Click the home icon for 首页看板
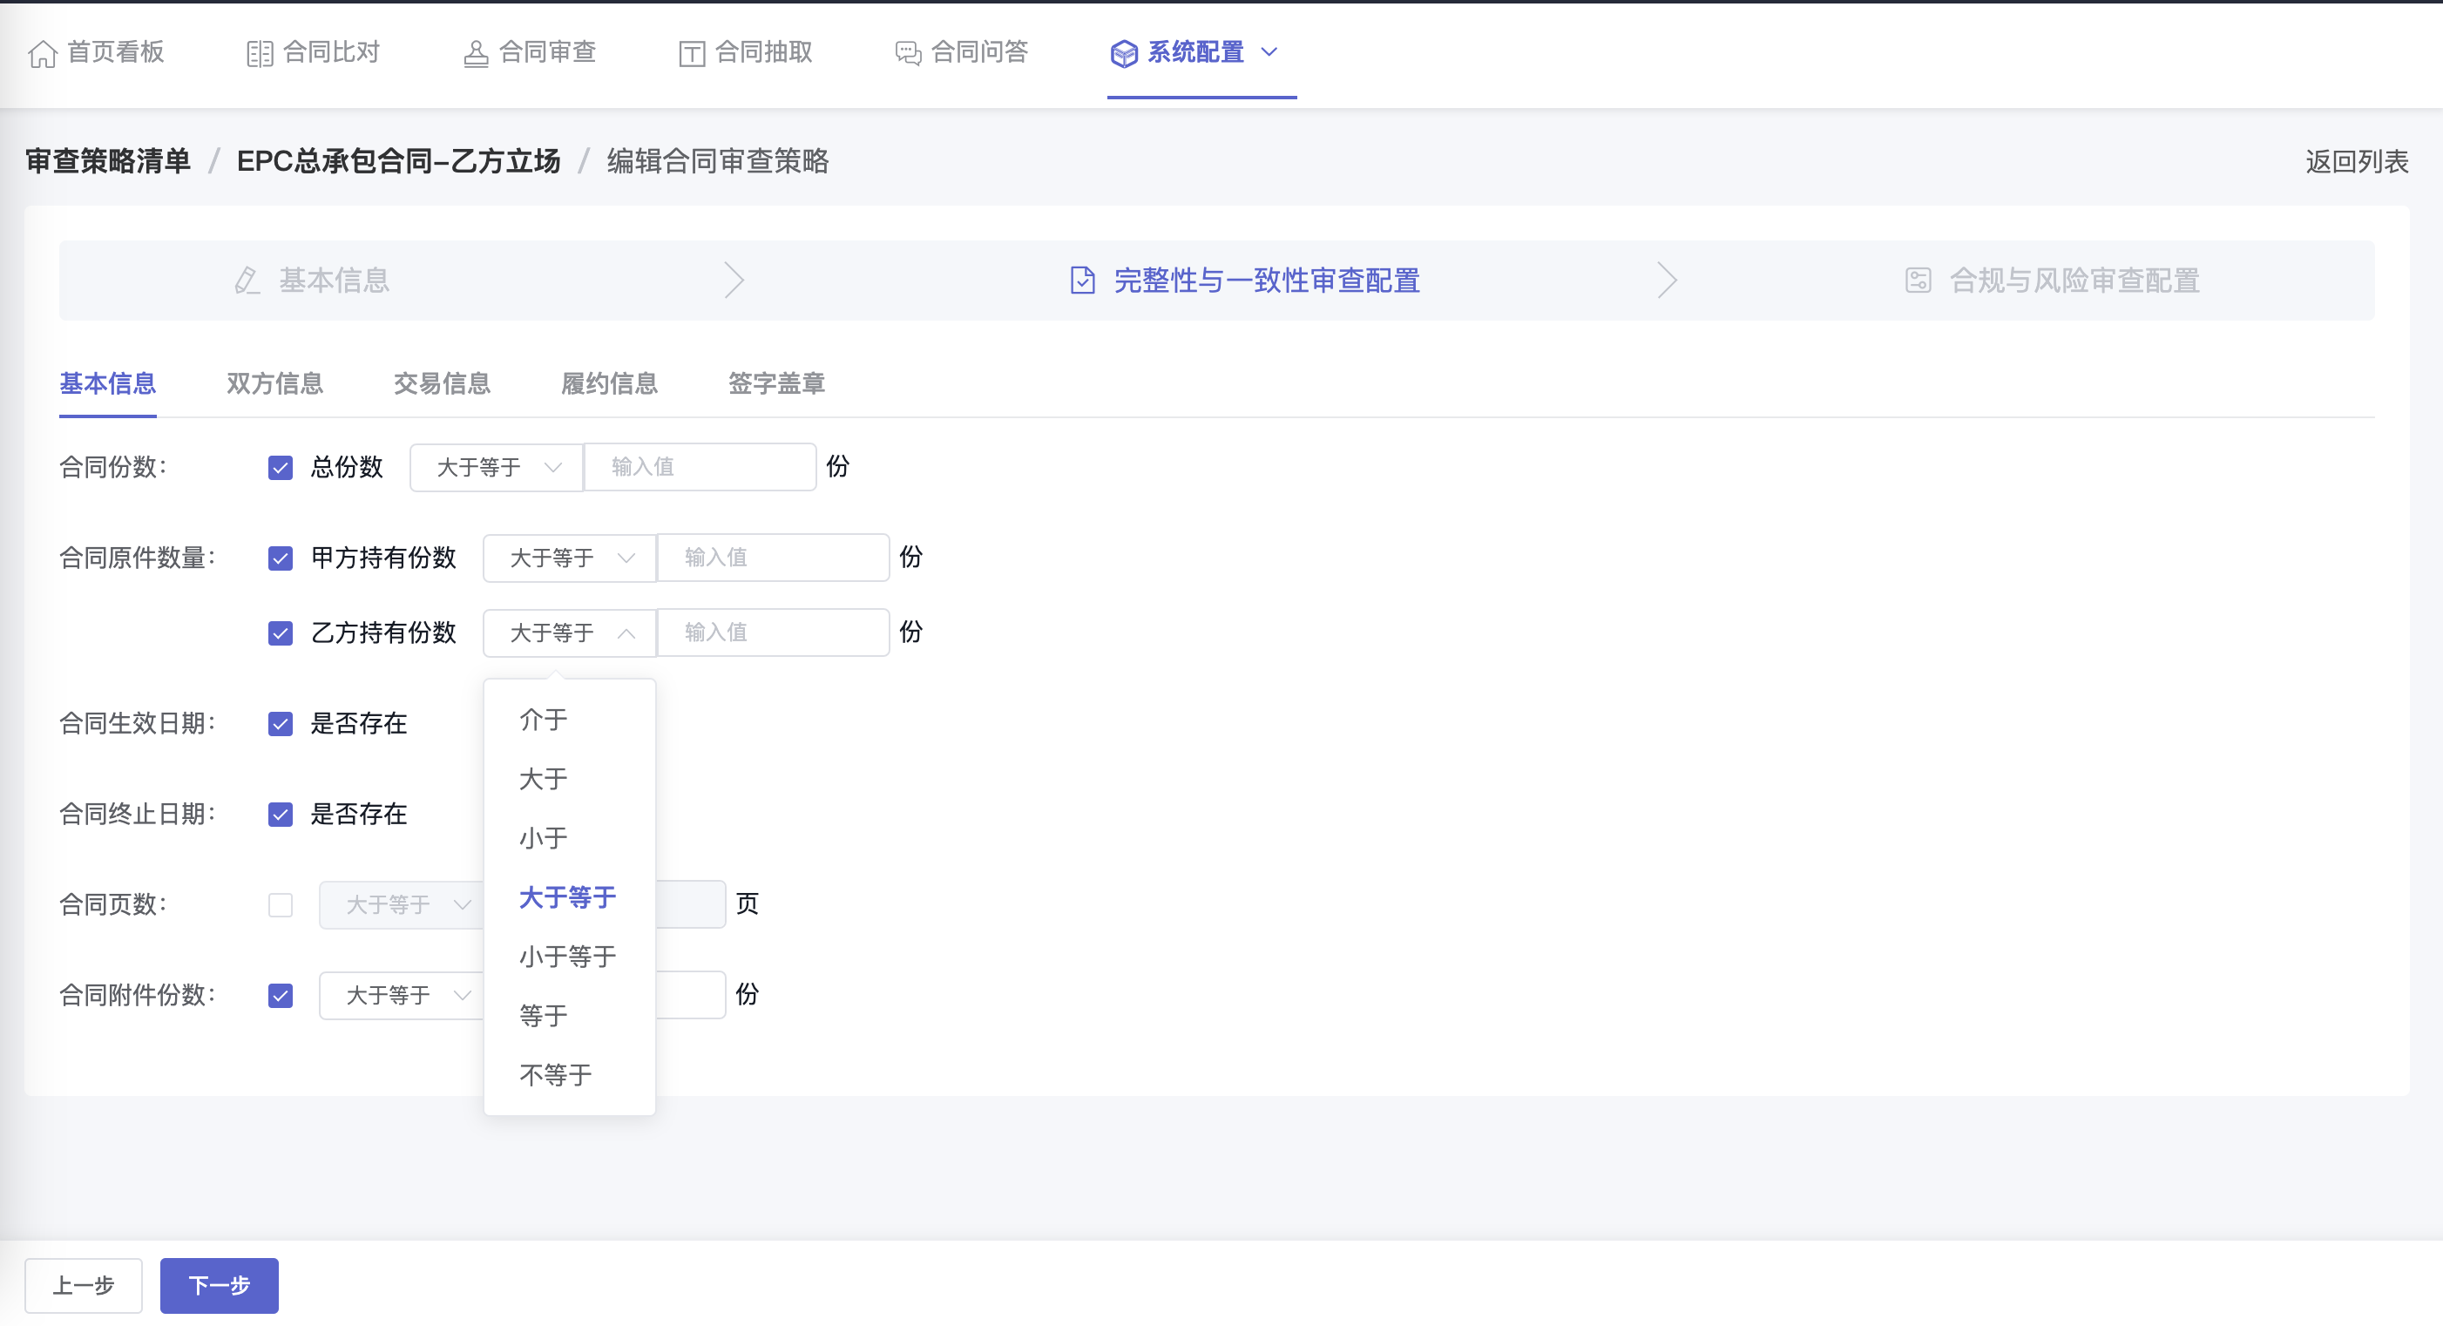The height and width of the screenshot is (1326, 2443). [43, 54]
